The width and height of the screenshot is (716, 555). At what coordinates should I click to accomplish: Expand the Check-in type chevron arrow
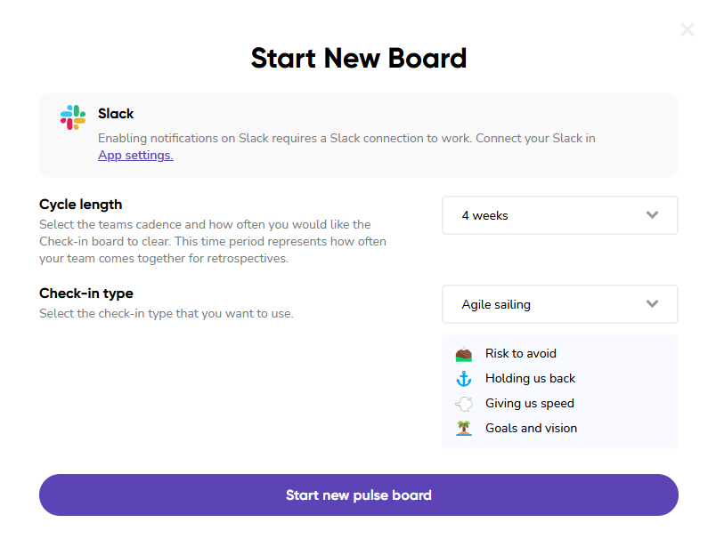pos(652,304)
